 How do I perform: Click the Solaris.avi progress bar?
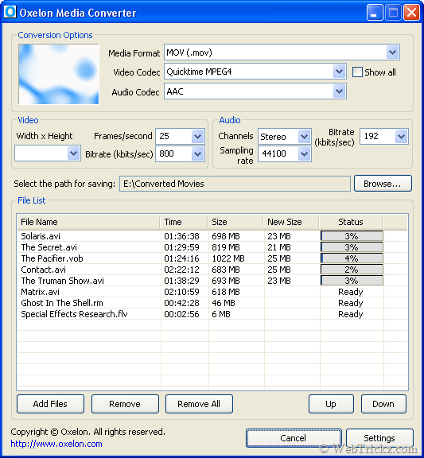coord(352,236)
